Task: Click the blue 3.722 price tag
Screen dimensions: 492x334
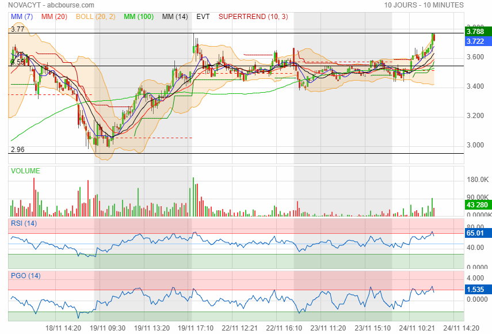Action: pos(478,41)
